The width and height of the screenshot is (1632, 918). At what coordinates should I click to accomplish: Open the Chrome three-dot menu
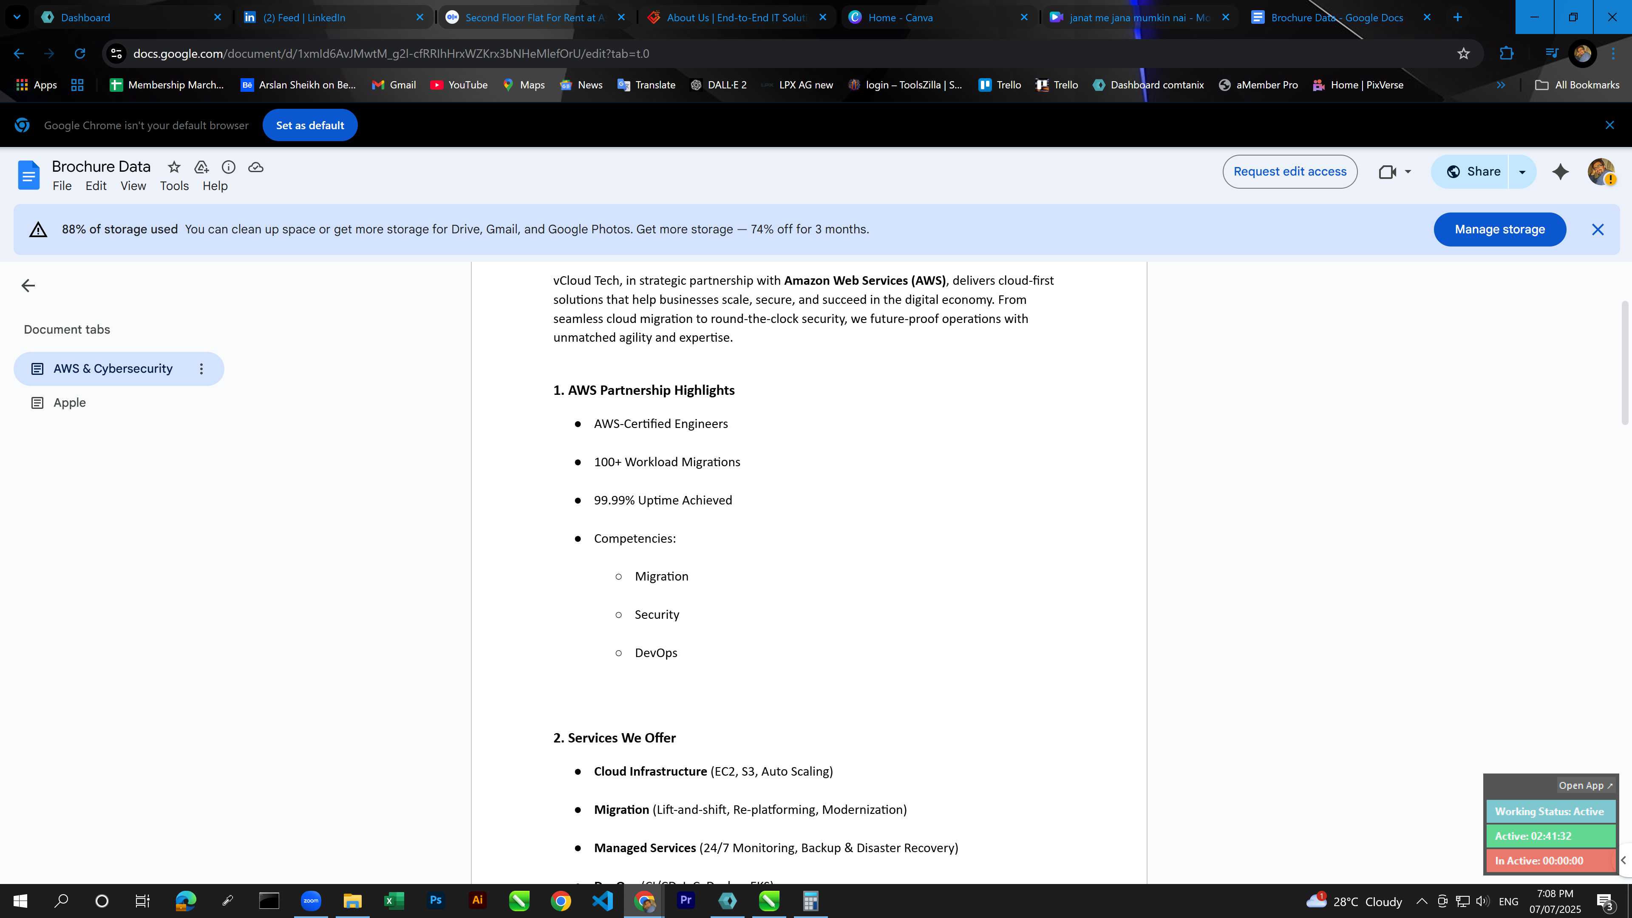1614,54
